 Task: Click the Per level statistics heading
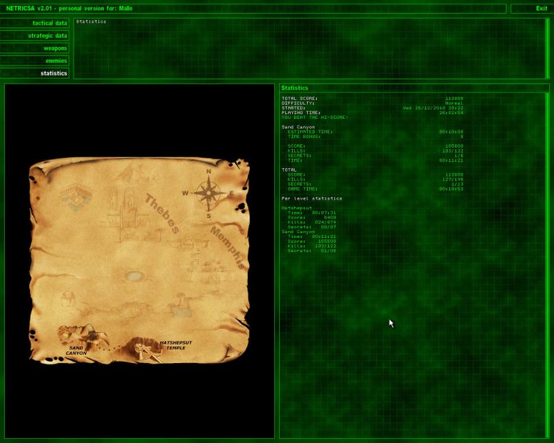[311, 198]
